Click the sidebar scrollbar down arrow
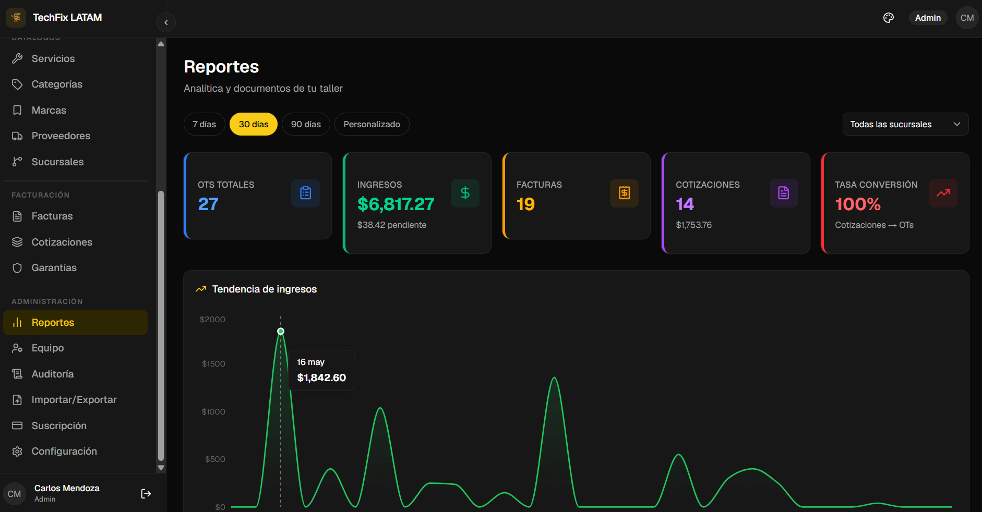Viewport: 982px width, 512px height. click(x=161, y=468)
